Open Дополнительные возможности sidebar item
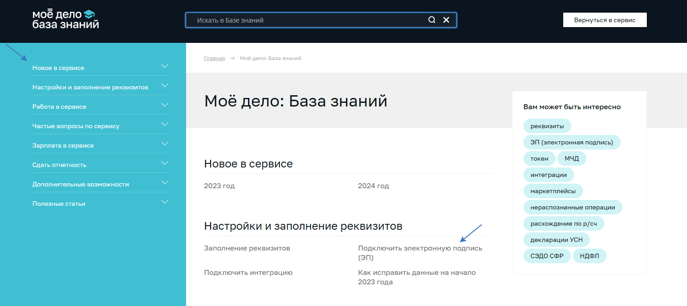The width and height of the screenshot is (687, 306). 81,184
